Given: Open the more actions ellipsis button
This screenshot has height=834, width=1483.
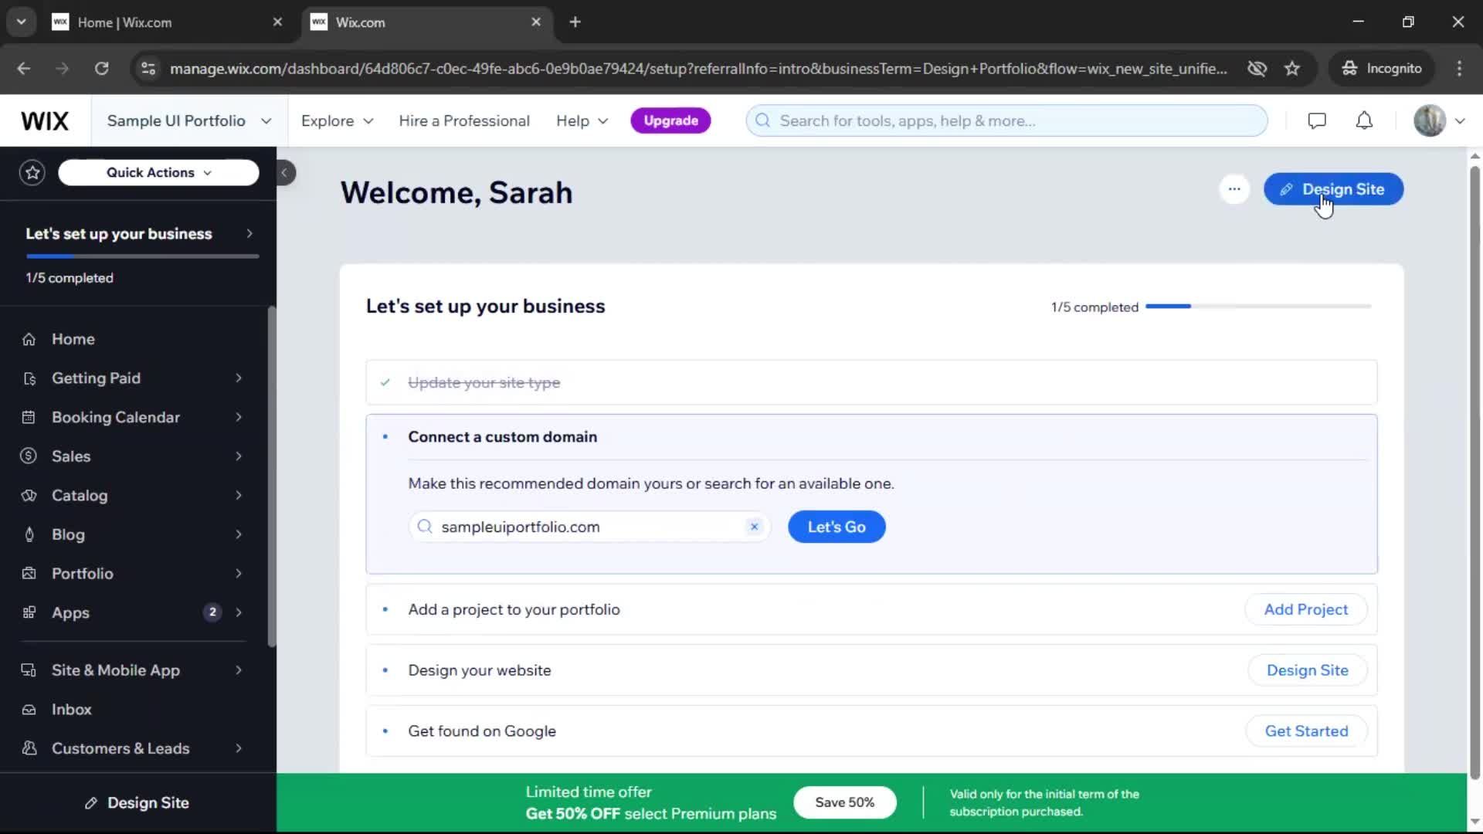Looking at the screenshot, I should click(x=1234, y=189).
